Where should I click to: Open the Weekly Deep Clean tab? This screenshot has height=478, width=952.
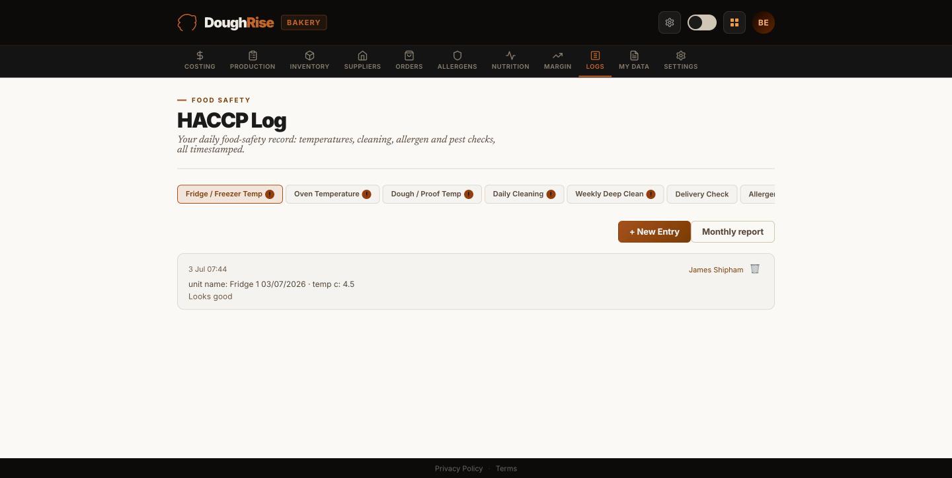click(x=615, y=194)
